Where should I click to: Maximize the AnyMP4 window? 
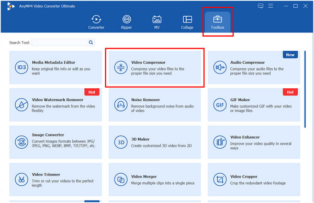coord(295,6)
